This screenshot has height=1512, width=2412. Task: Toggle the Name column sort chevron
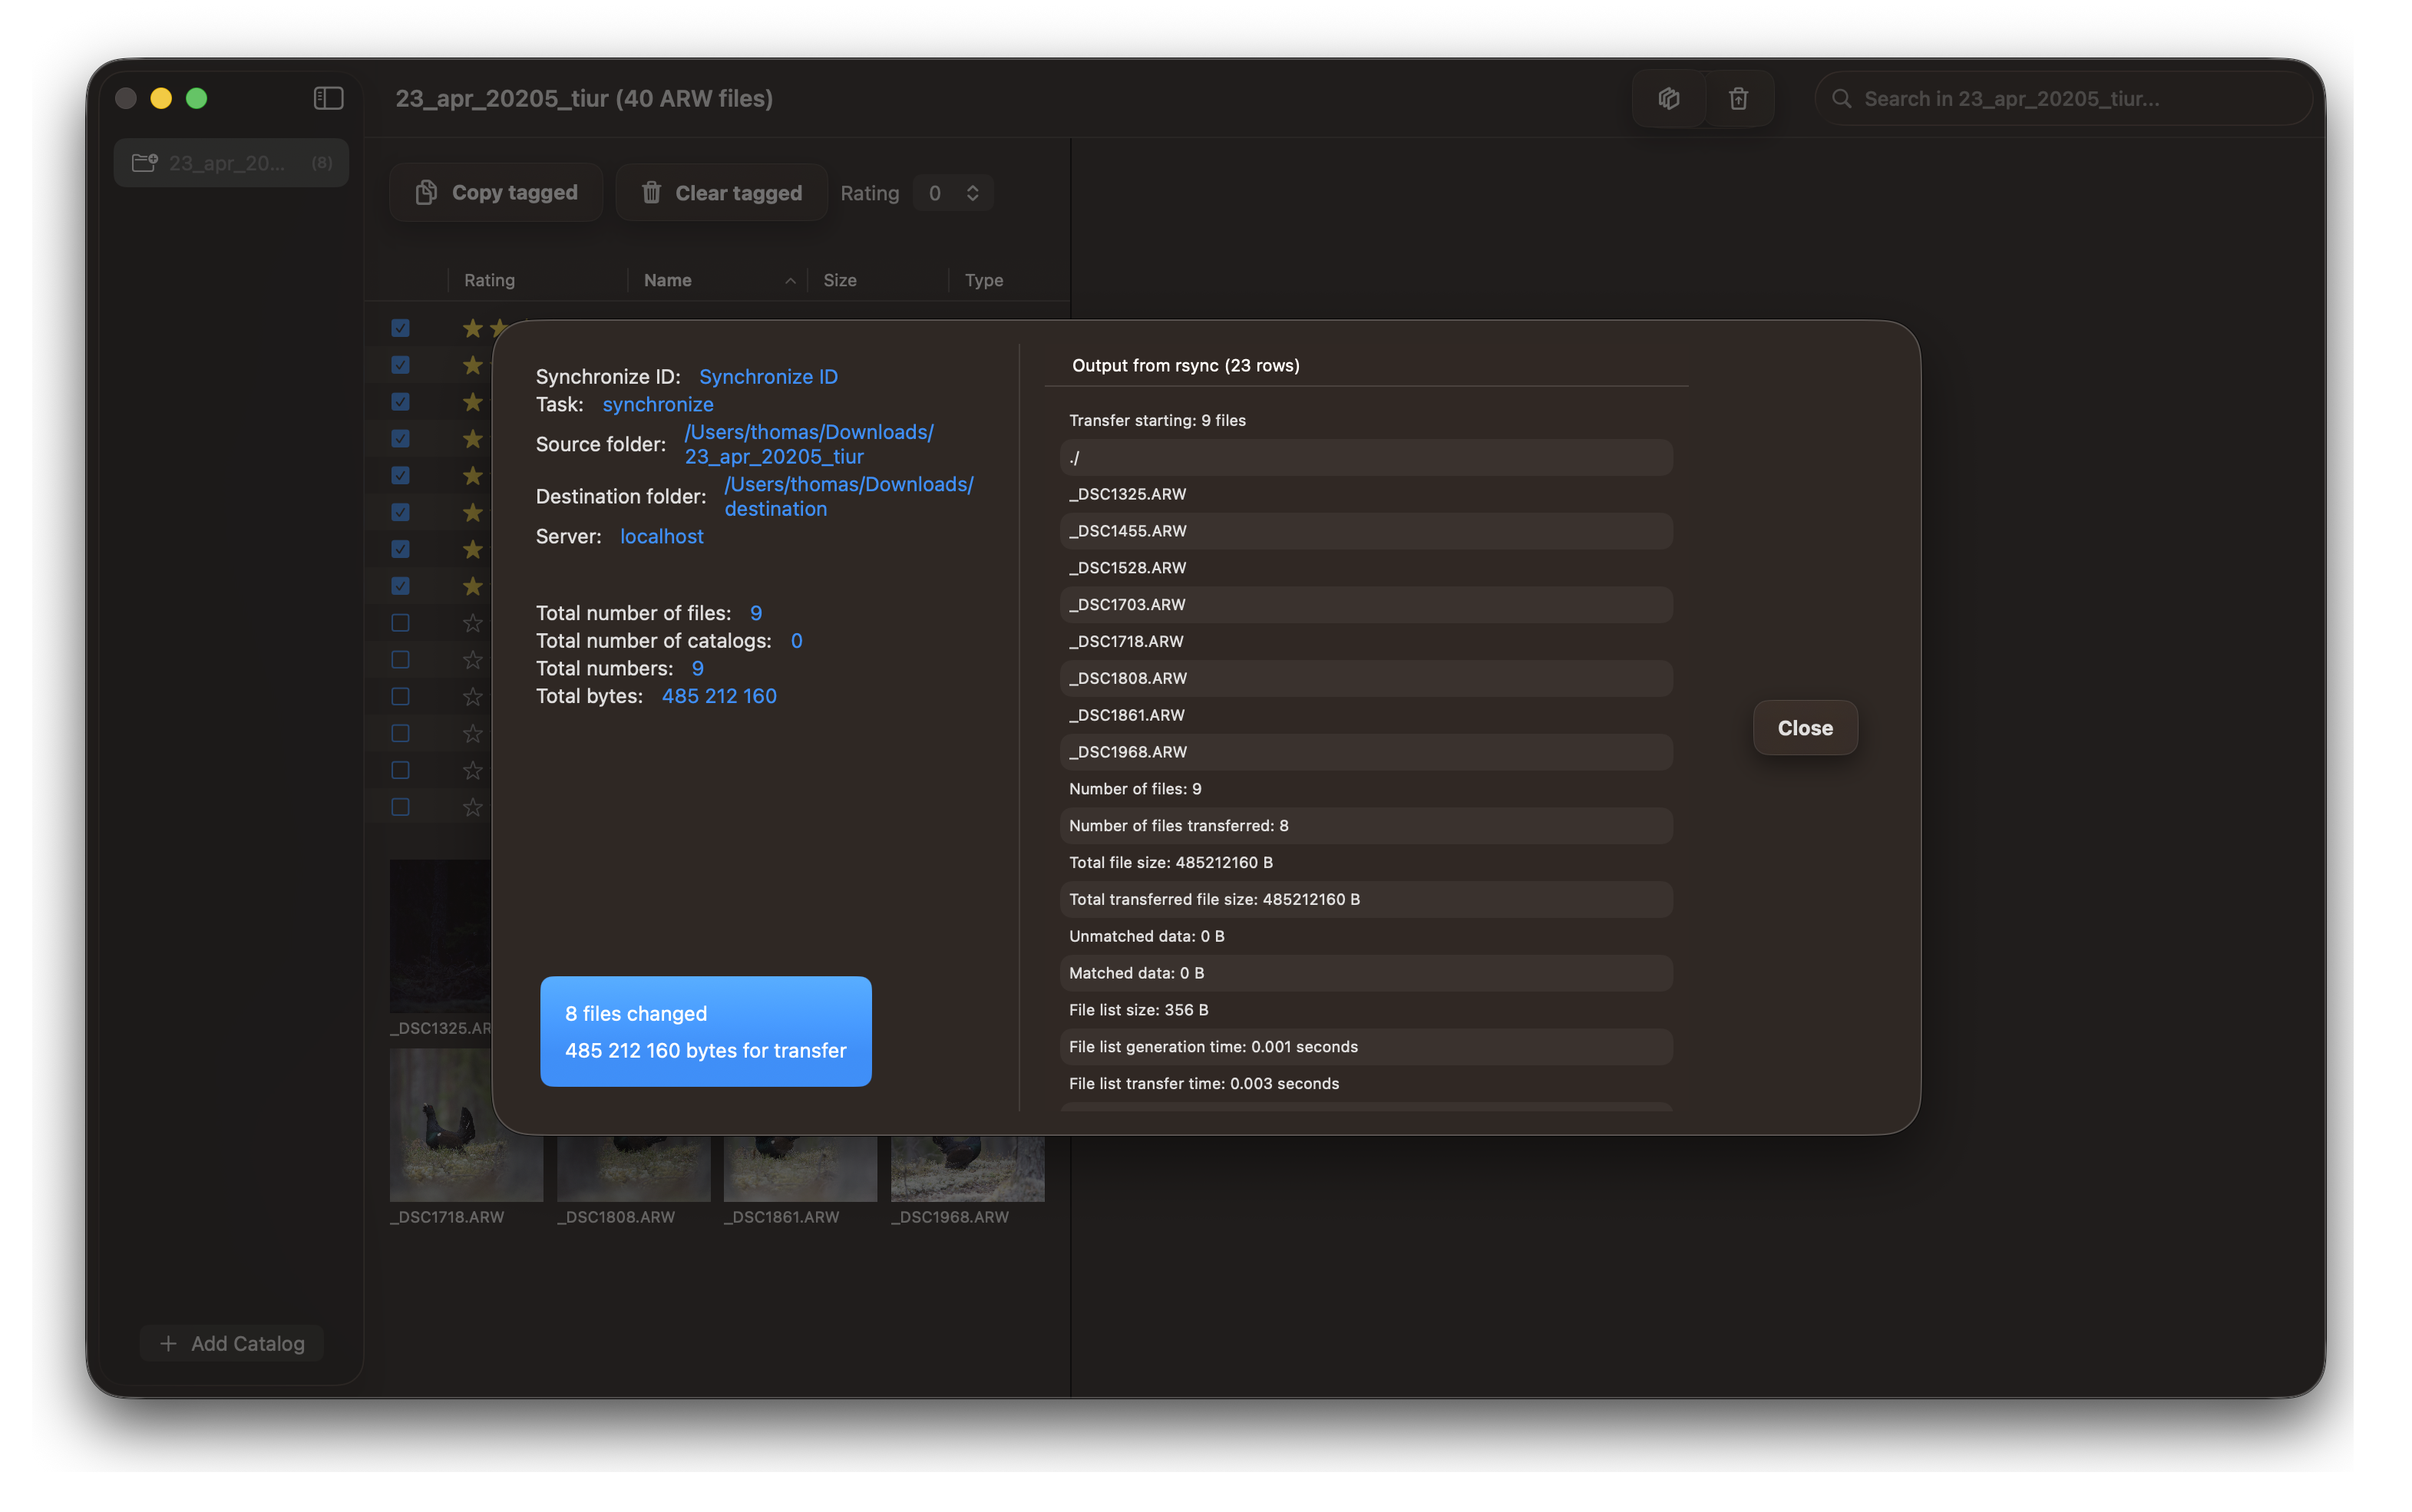point(789,280)
